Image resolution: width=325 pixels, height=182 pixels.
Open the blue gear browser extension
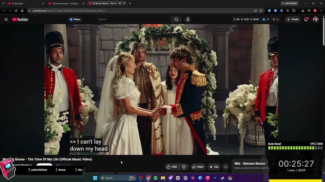click(275, 11)
